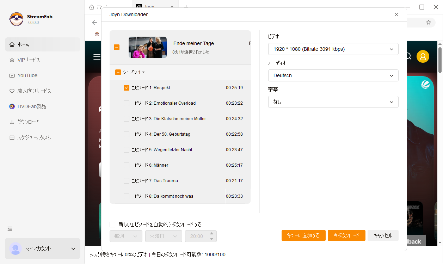Open the オーディオ Deutsch dropdown
The width and height of the screenshot is (443, 264).
coord(333,75)
